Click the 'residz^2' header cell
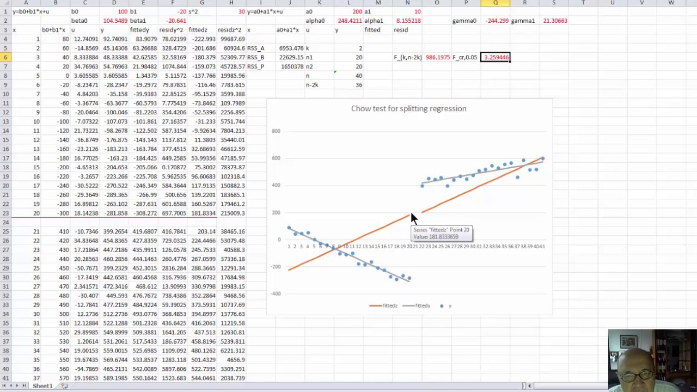This screenshot has width=697, height=392. [x=231, y=30]
